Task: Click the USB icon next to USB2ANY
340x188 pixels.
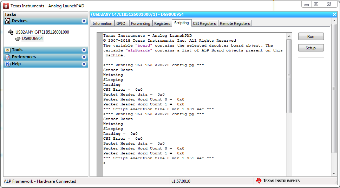Action: click(11, 32)
